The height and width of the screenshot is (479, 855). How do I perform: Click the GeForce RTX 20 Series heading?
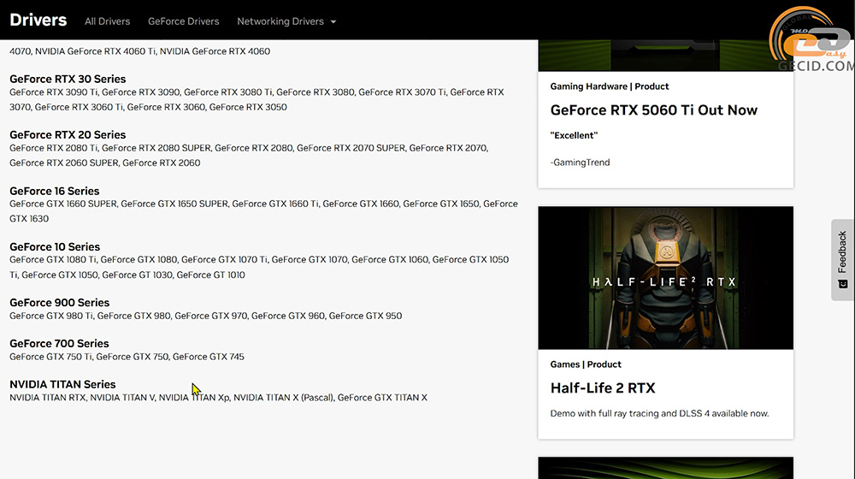(68, 135)
